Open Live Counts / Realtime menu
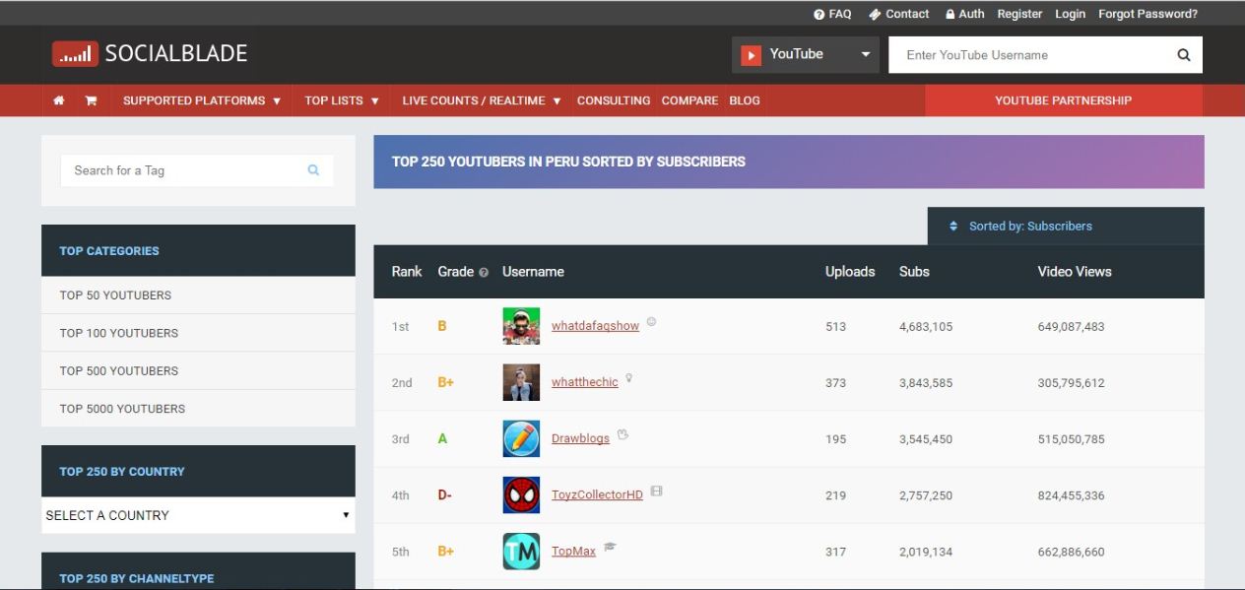The height and width of the screenshot is (590, 1245). [481, 100]
